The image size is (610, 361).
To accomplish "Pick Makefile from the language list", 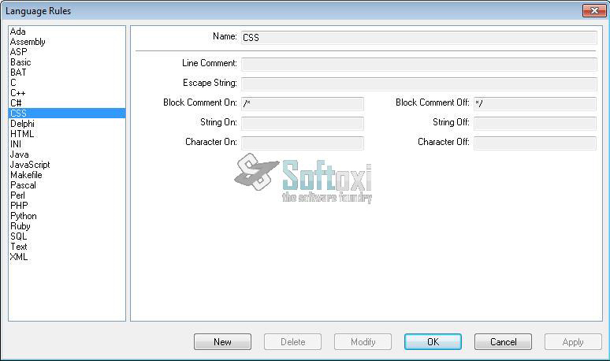I will (26, 175).
